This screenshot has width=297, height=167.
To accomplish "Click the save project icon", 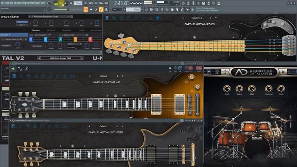I will pos(203,3).
